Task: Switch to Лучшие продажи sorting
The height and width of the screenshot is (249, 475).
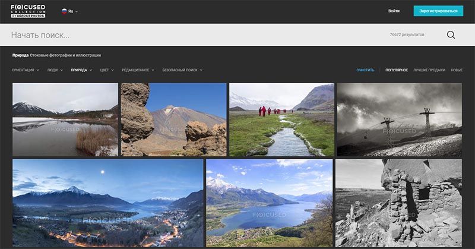Action: [429, 70]
